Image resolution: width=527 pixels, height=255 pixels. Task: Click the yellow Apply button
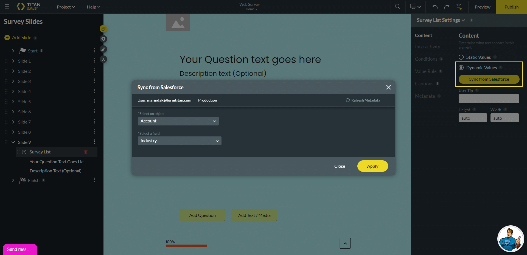(x=372, y=166)
